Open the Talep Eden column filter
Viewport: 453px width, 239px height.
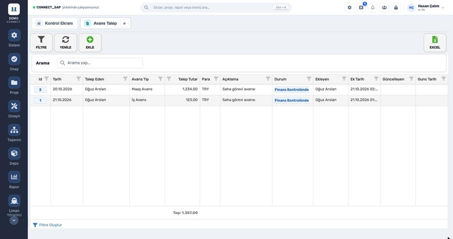125,79
